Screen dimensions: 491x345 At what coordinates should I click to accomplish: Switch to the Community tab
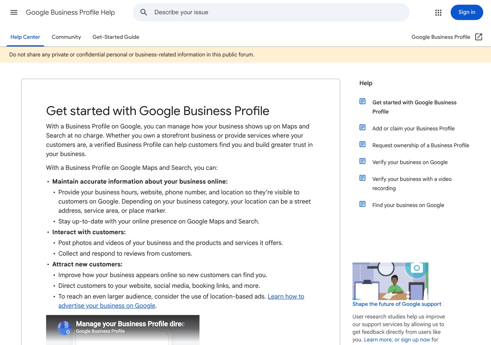66,37
